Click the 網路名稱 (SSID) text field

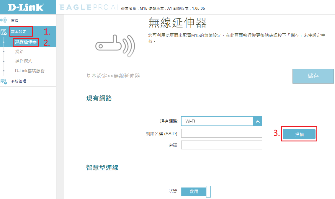tap(221, 133)
